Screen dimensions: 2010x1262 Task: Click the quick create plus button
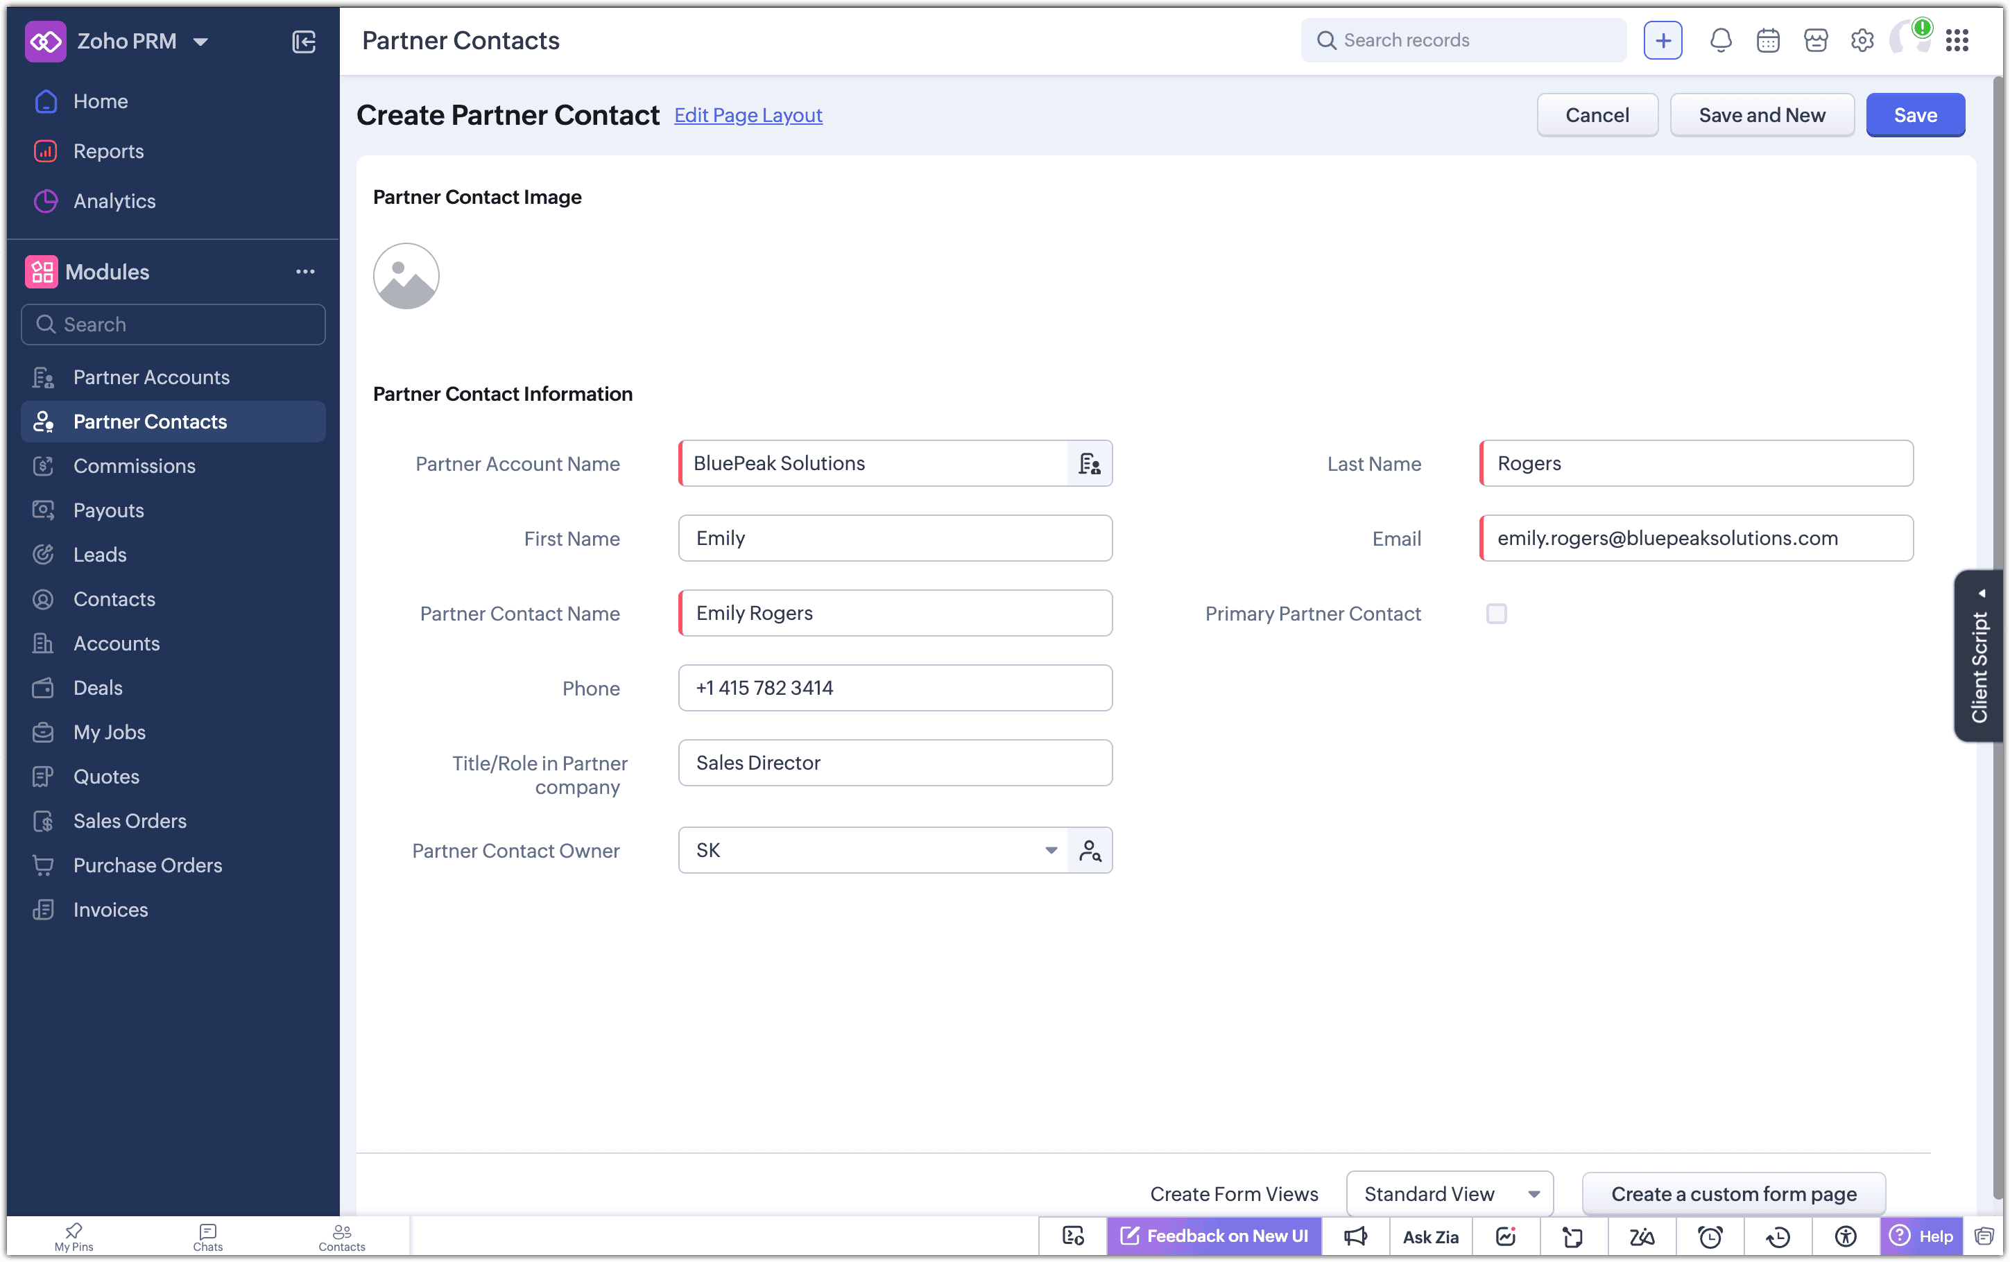pos(1663,40)
